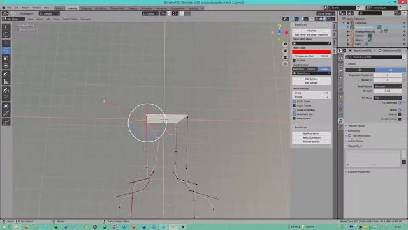
Task: Click the Switch Direction button
Action: (312, 138)
